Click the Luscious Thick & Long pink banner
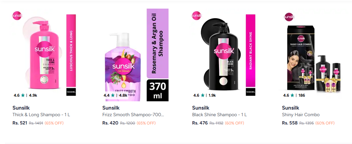 click(x=71, y=51)
